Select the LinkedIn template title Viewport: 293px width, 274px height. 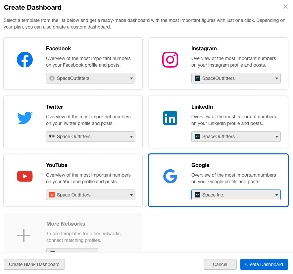tap(202, 107)
